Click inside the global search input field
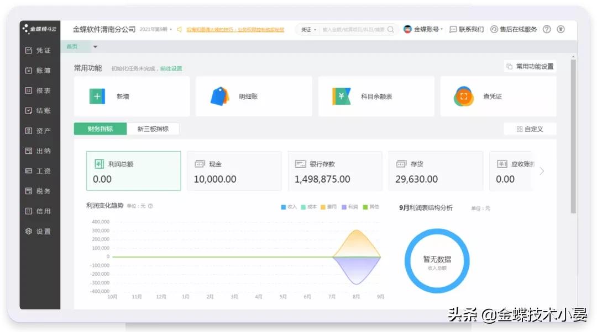Image resolution: width=597 pixels, height=332 pixels. click(354, 30)
